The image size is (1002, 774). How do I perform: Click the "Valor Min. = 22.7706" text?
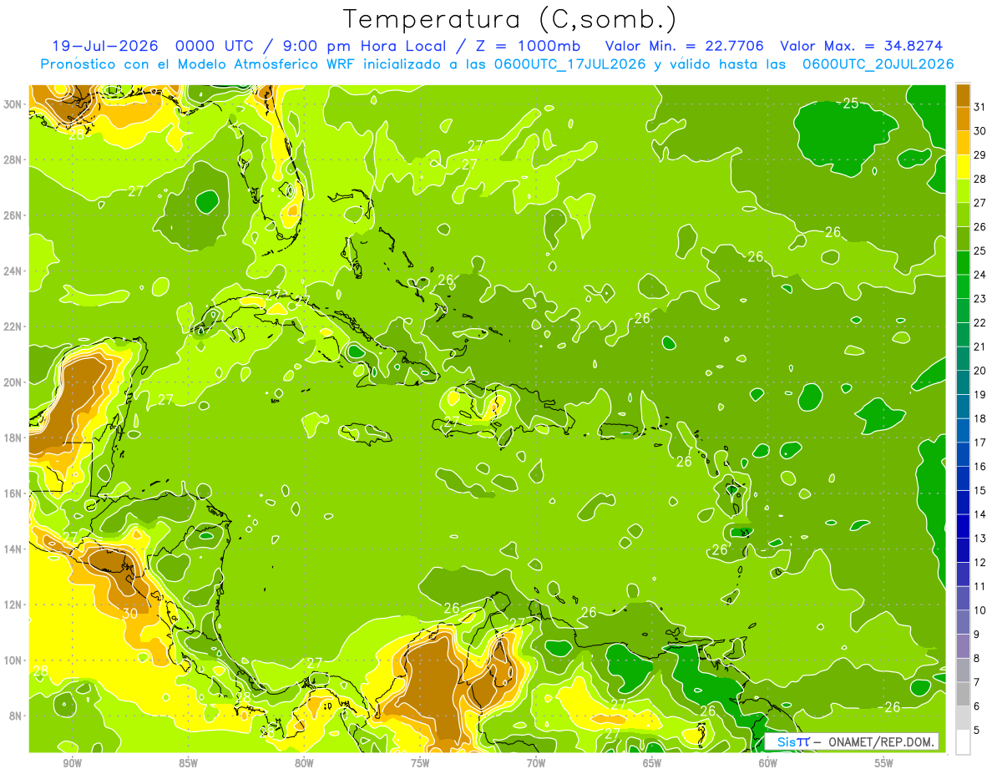[686, 46]
